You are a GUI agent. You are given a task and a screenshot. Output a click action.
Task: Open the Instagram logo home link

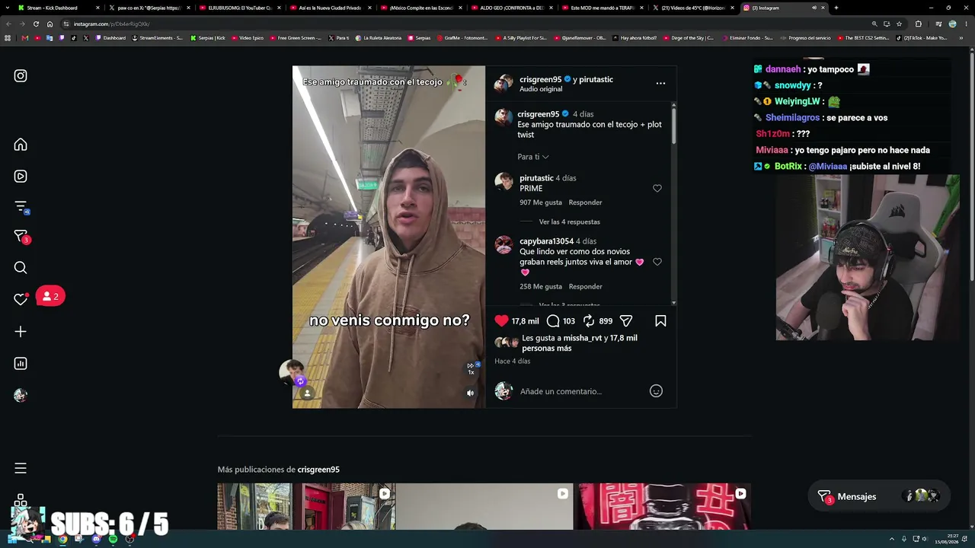pos(21,76)
